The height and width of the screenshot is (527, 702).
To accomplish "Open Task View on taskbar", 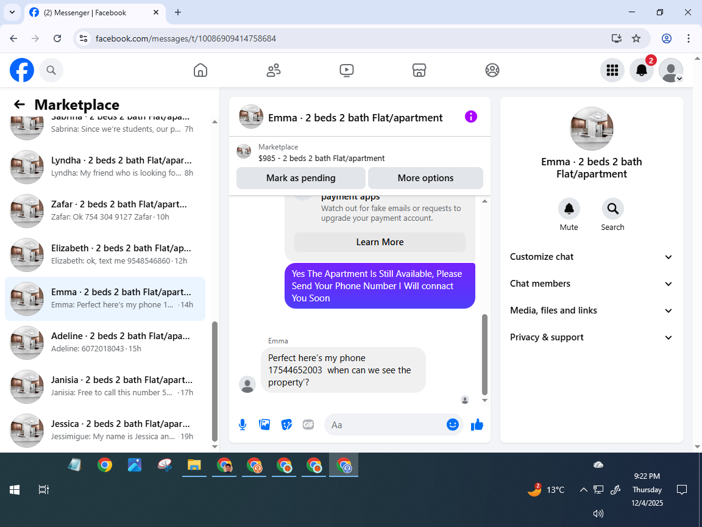I will pyautogui.click(x=43, y=490).
